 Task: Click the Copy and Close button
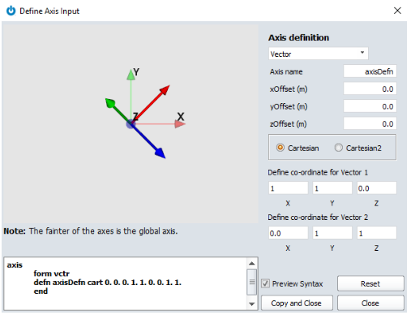click(x=297, y=303)
